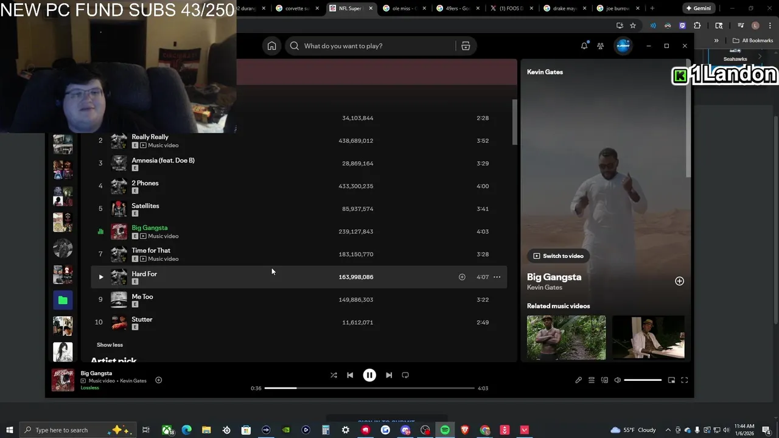Open Brave browser from taskbar
Screen dimensions: 779x438
pos(465,430)
